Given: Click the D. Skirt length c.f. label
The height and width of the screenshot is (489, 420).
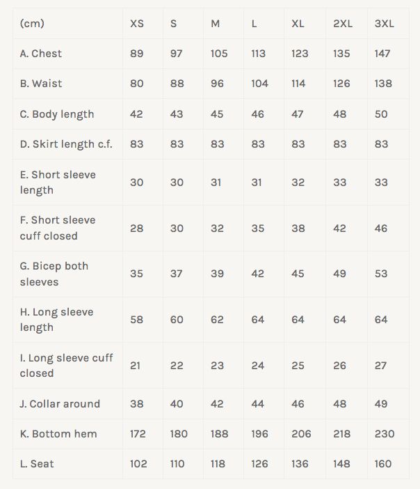Looking at the screenshot, I should (66, 144).
